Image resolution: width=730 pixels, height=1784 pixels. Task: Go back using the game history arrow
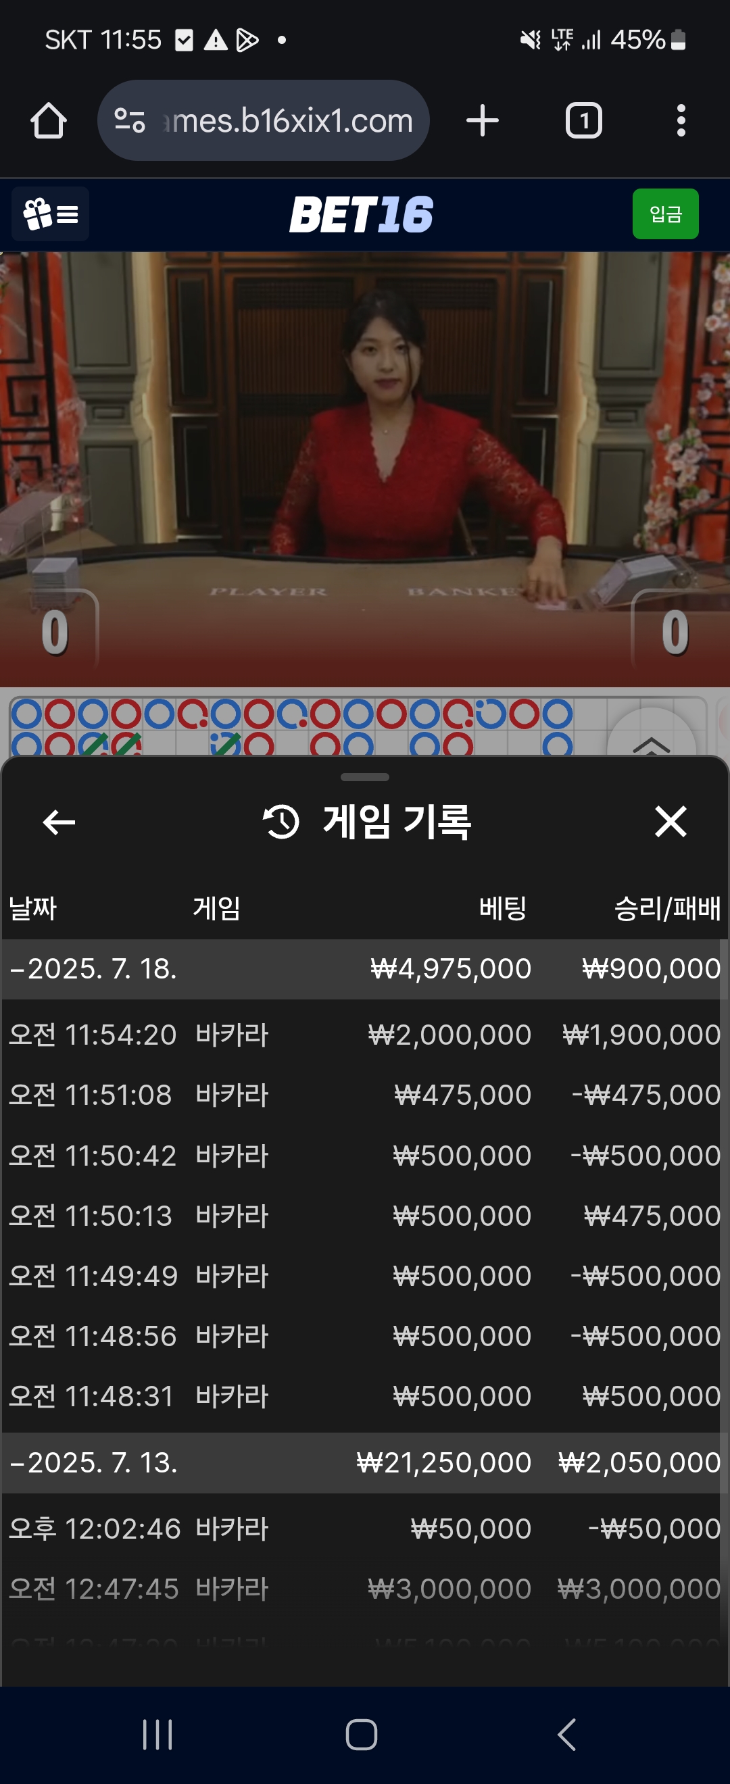(x=59, y=822)
